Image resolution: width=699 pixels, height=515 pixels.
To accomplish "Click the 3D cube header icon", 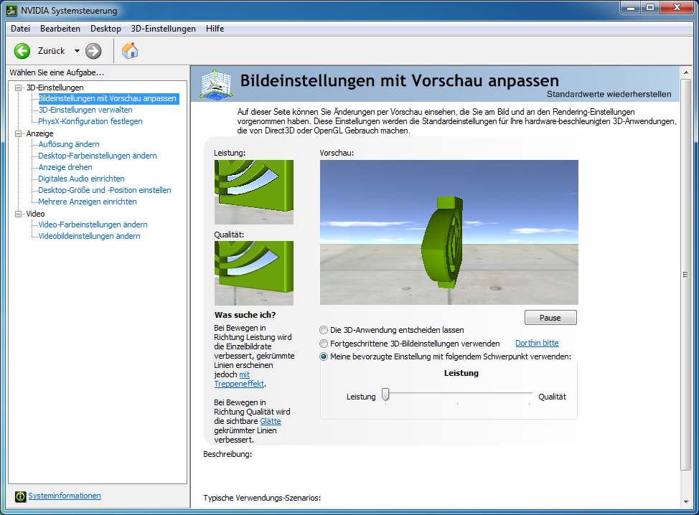I will (x=216, y=84).
